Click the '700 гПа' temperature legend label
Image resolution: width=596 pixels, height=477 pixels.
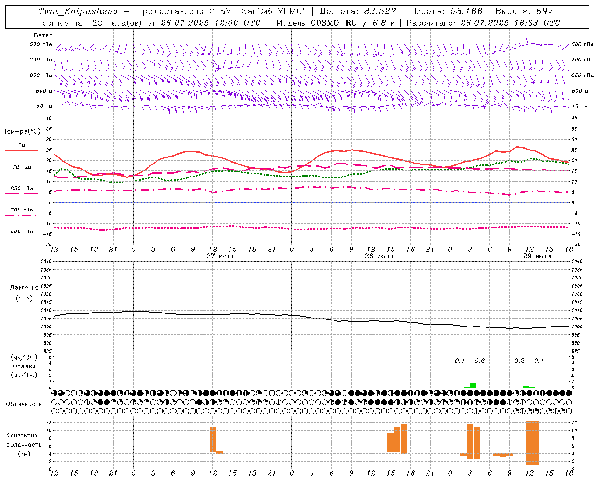click(x=22, y=210)
